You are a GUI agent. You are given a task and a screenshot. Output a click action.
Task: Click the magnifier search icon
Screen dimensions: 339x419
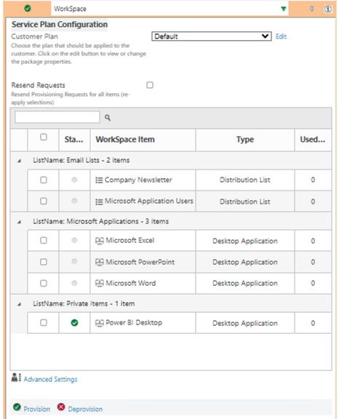[108, 117]
